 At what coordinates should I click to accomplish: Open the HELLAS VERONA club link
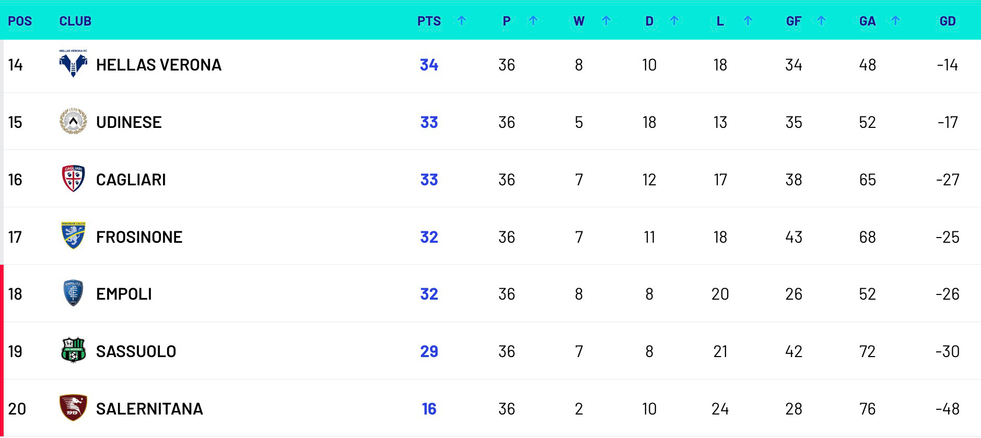pyautogui.click(x=159, y=65)
